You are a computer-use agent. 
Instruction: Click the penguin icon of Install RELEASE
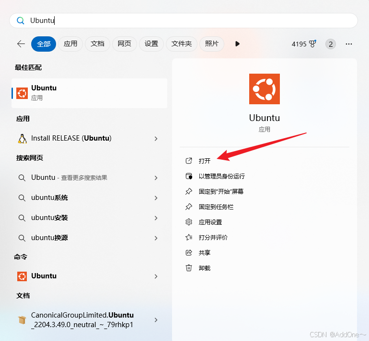[x=23, y=139]
